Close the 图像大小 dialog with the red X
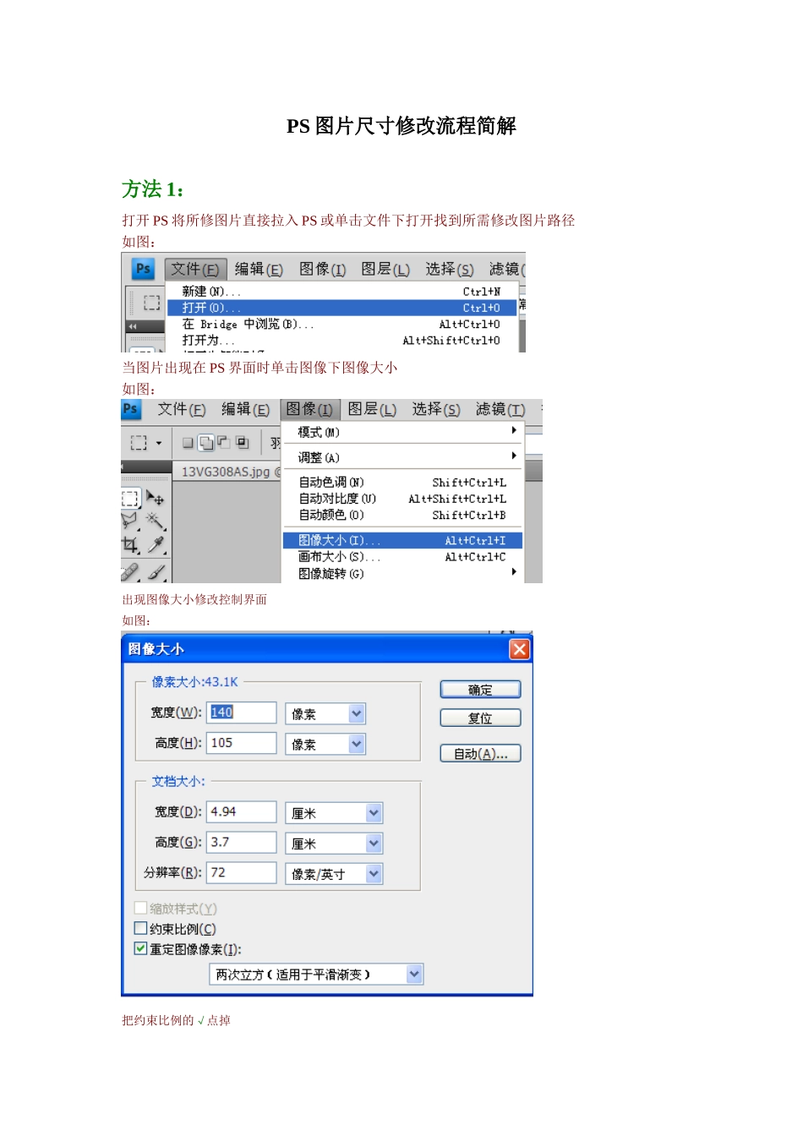Image resolution: width=803 pixels, height=1136 pixels. [519, 649]
